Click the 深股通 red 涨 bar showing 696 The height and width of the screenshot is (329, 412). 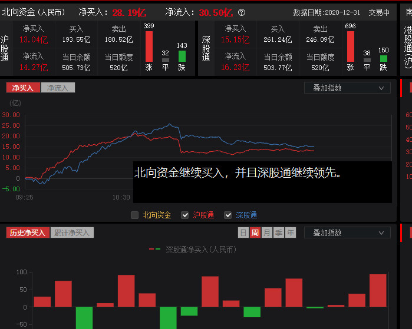tap(351, 46)
